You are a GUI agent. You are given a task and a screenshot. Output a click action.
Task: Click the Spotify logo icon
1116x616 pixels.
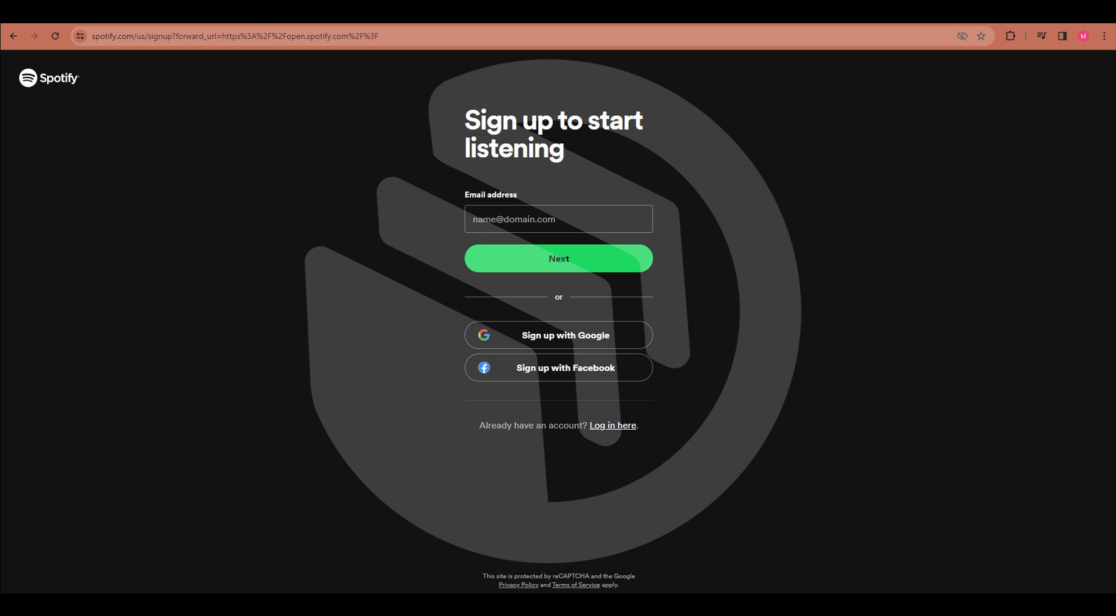pos(27,77)
